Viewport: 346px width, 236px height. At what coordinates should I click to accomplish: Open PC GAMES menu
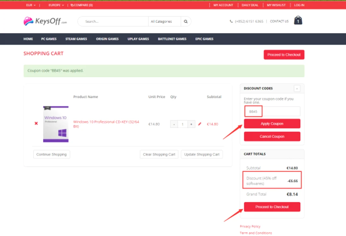coord(49,39)
